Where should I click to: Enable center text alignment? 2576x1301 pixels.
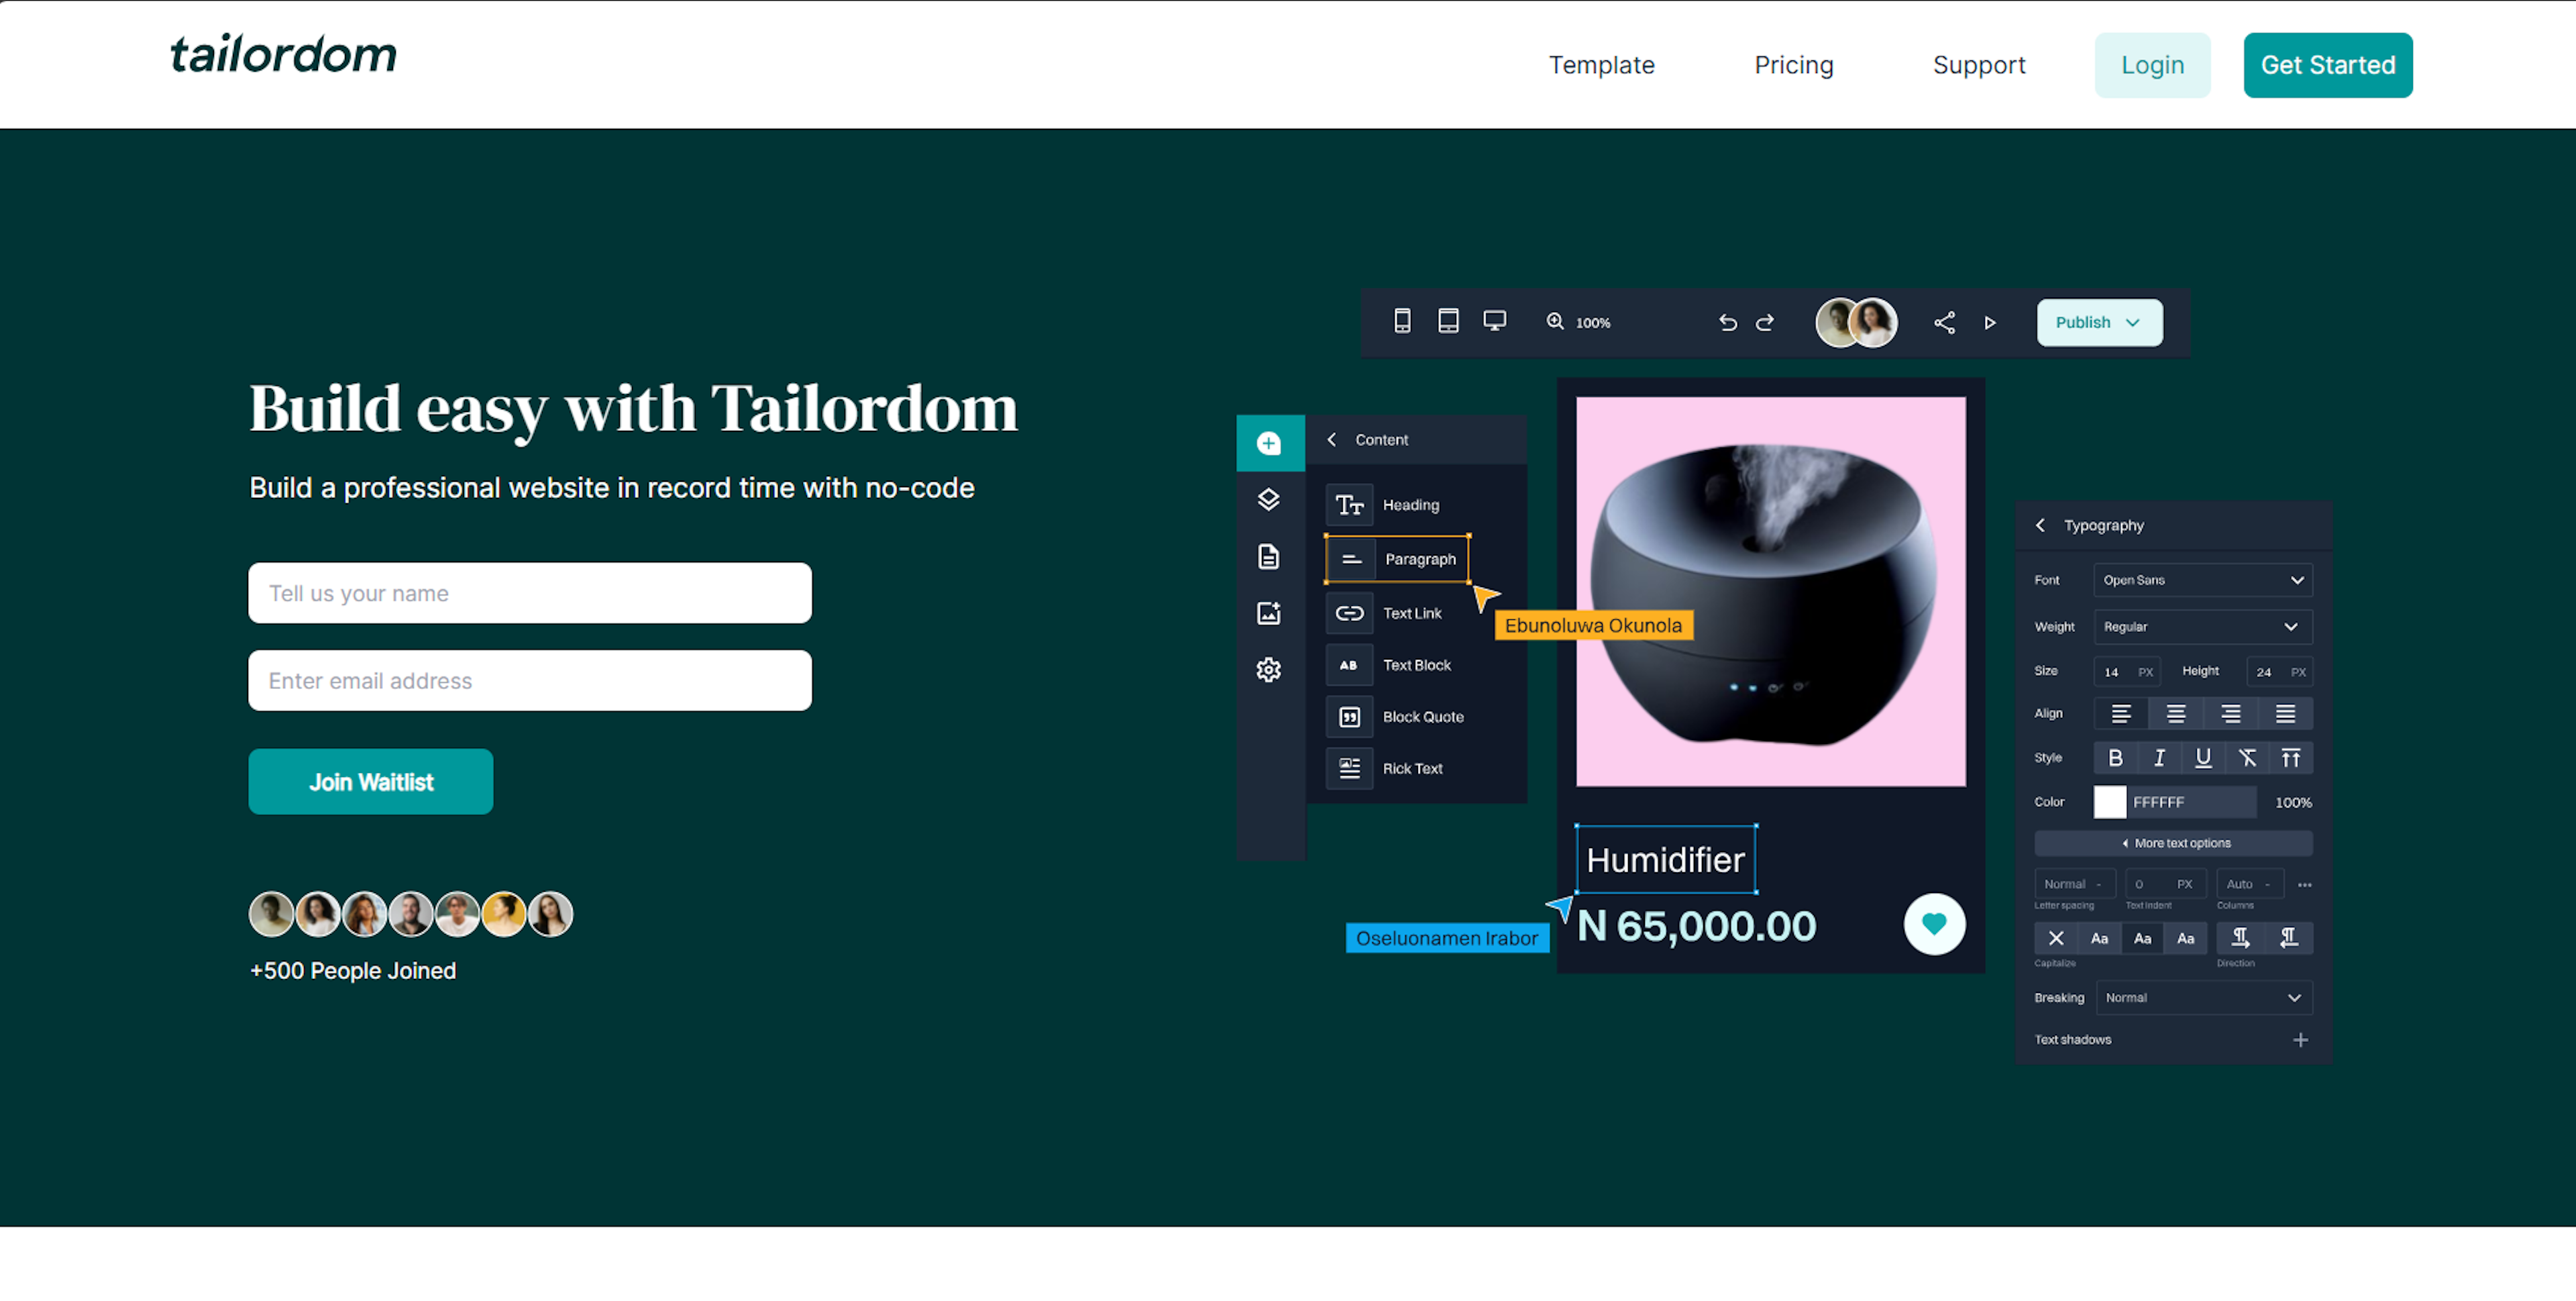2175,713
